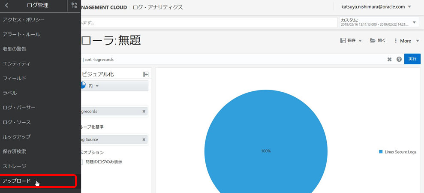Image resolution: width=424 pixels, height=193 pixels.
Task: Open the カスタム time range dropdown
Action: point(379,22)
